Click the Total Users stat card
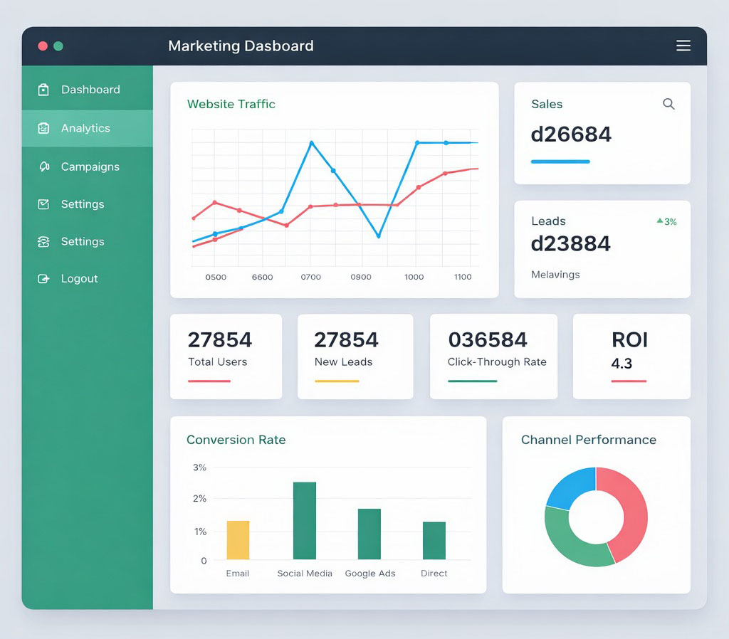This screenshot has height=639, width=729. 226,356
